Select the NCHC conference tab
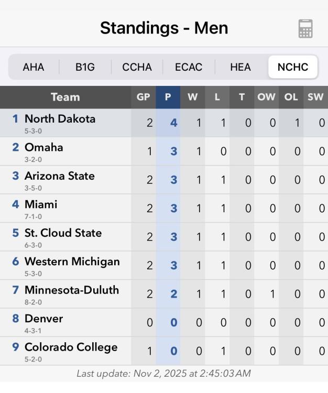This screenshot has height=393, width=328. (x=293, y=67)
